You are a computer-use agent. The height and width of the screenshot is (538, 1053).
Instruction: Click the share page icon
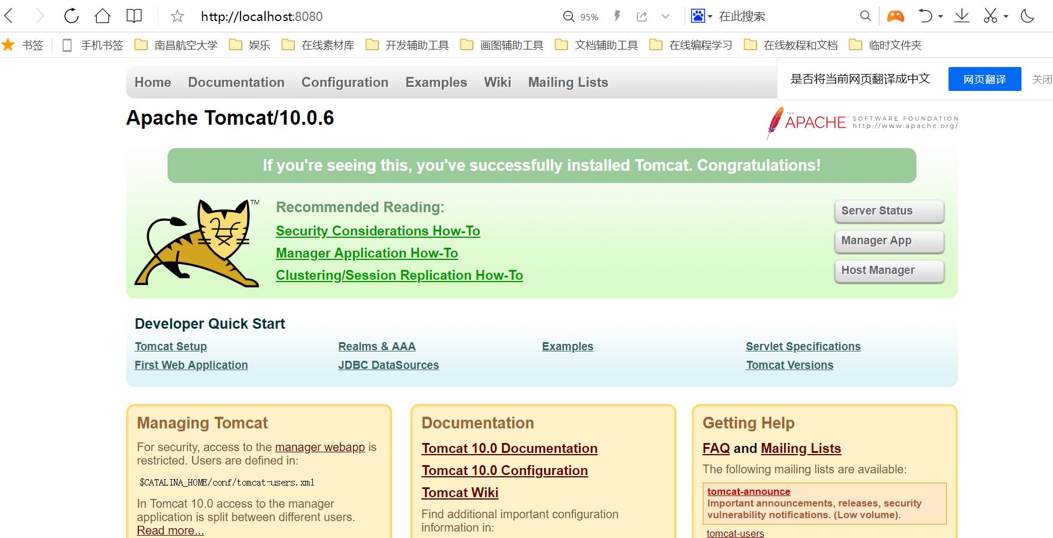pos(642,16)
